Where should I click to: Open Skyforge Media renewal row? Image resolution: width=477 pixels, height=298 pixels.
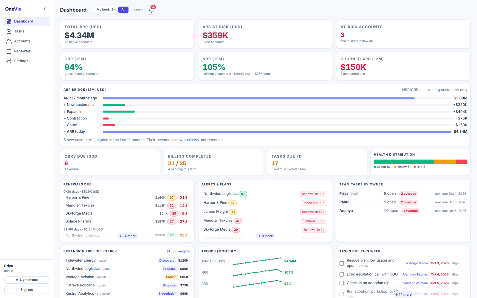click(x=127, y=213)
